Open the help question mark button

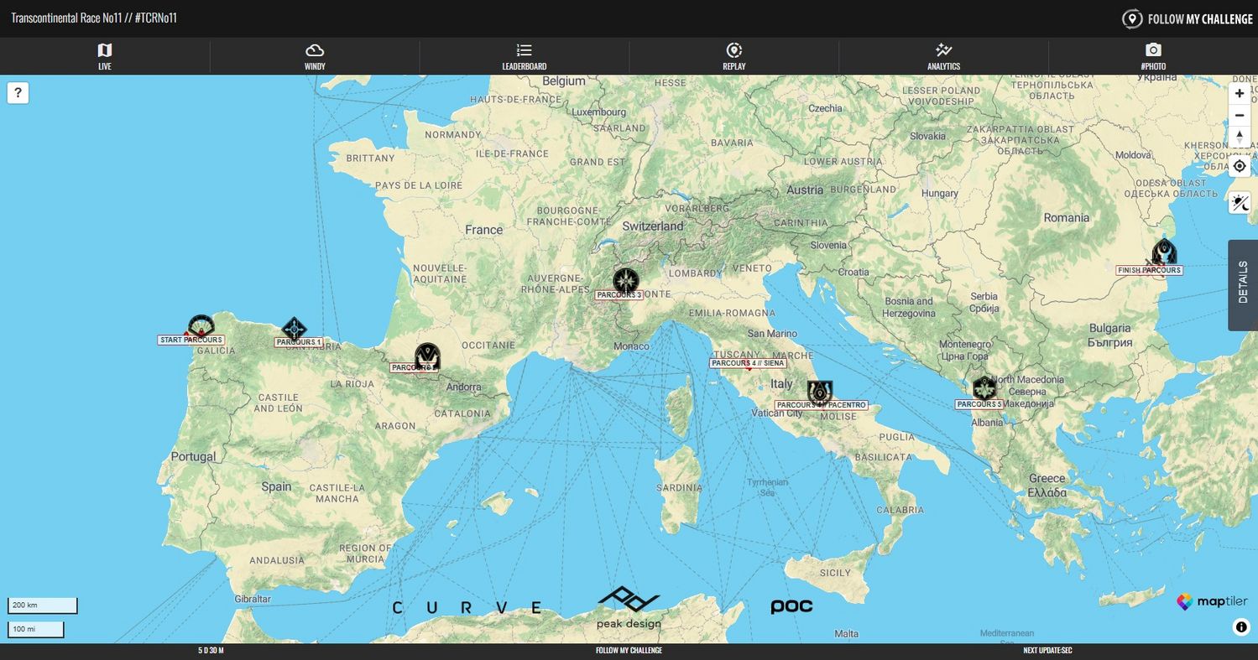click(18, 93)
